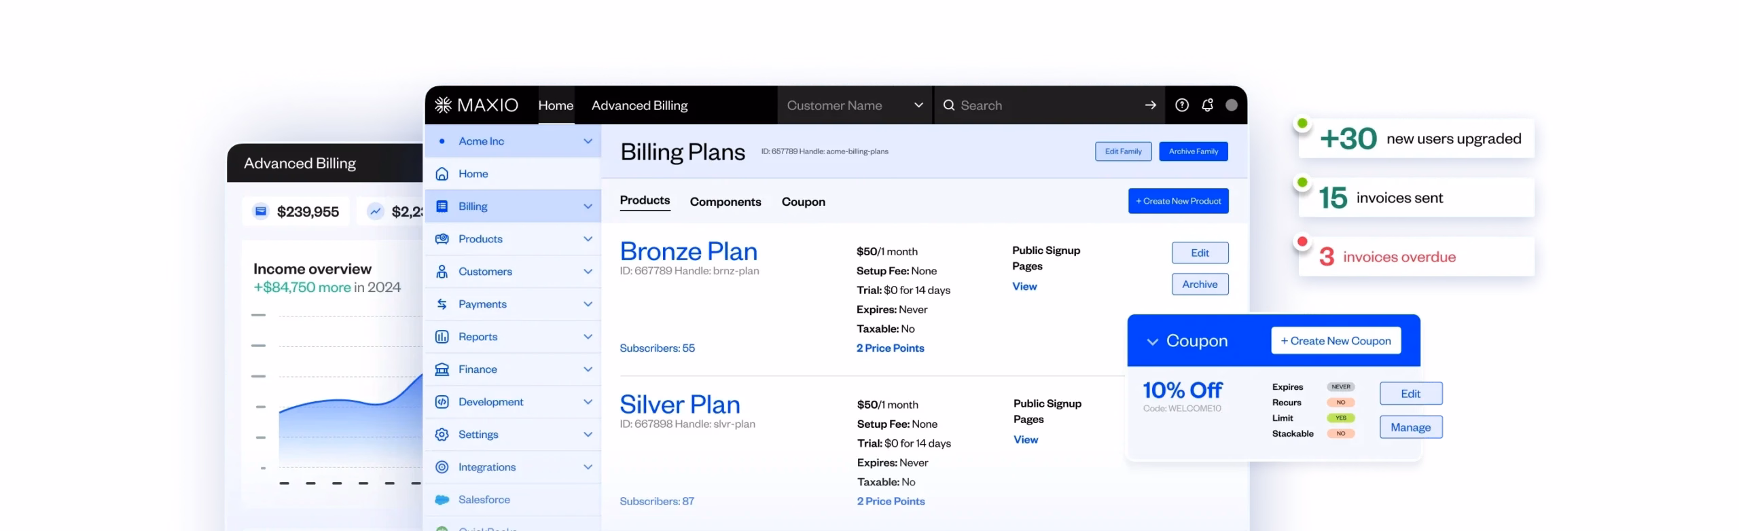
Task: Click the Settings gear icon in the sidebar
Action: click(442, 435)
